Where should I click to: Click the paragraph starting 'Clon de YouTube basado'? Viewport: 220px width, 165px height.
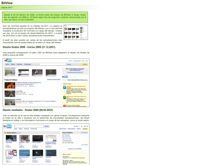coord(33,31)
